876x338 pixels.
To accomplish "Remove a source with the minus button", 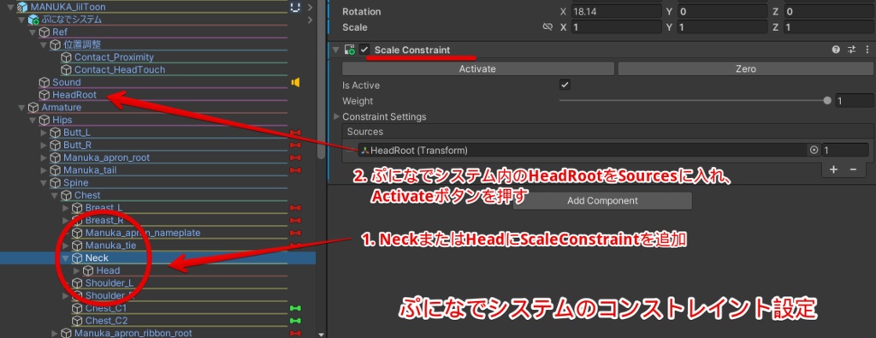I will coord(853,169).
